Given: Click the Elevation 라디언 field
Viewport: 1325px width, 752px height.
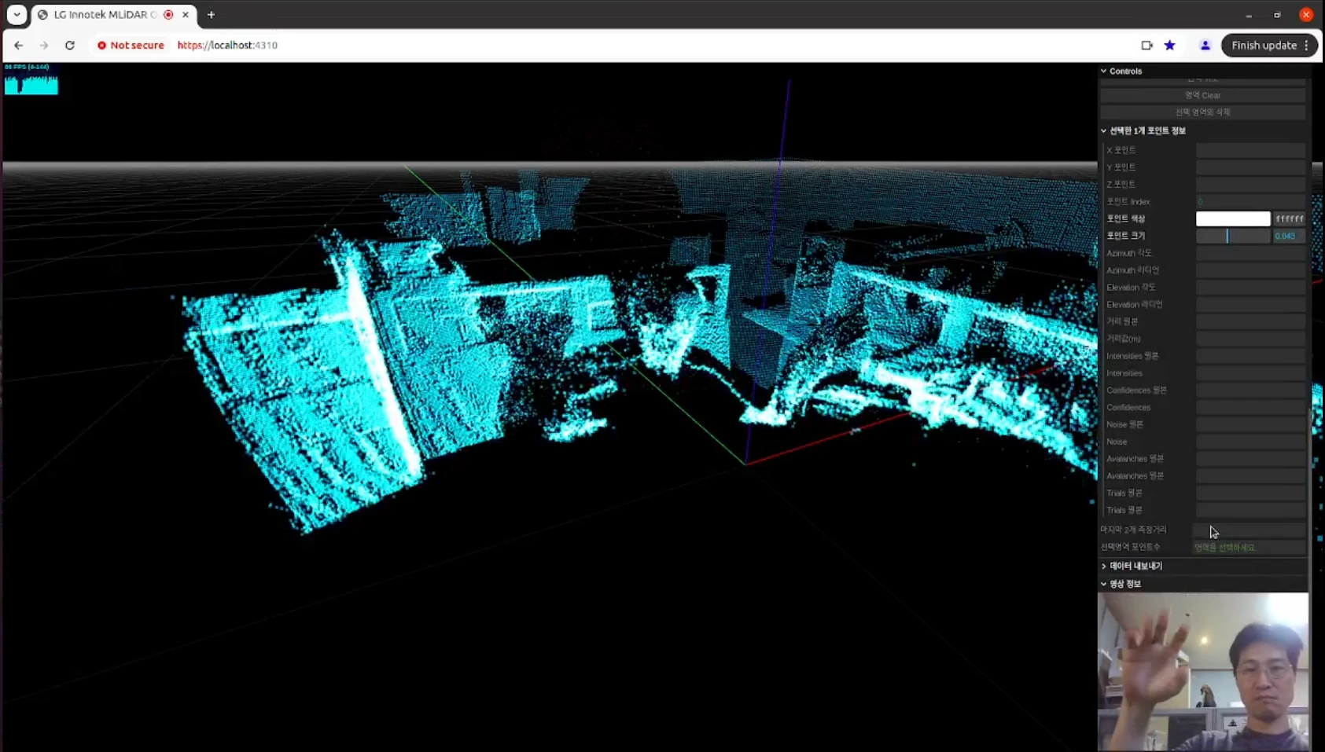Looking at the screenshot, I should click(x=1250, y=305).
